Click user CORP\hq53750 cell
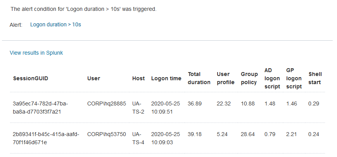 point(107,135)
